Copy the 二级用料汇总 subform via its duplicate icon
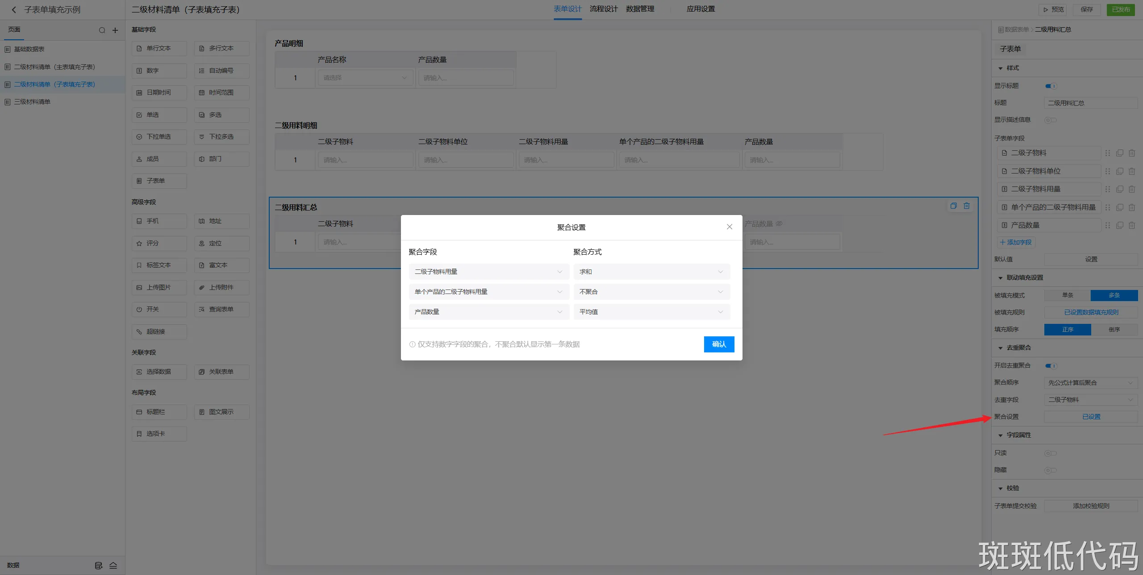This screenshot has height=575, width=1143. 953,206
